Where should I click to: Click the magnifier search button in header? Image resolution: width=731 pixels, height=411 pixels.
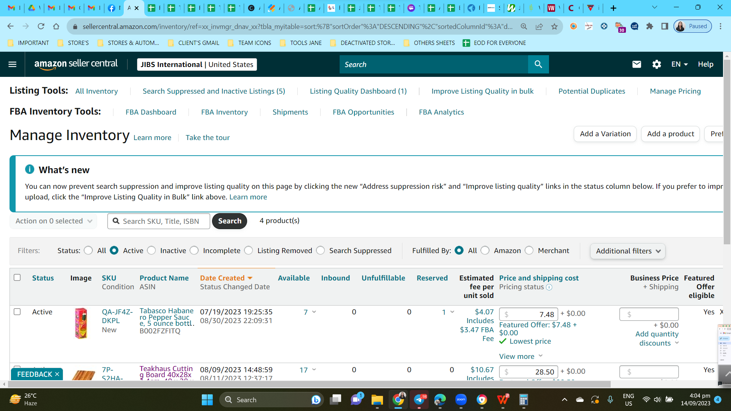pyautogui.click(x=538, y=64)
